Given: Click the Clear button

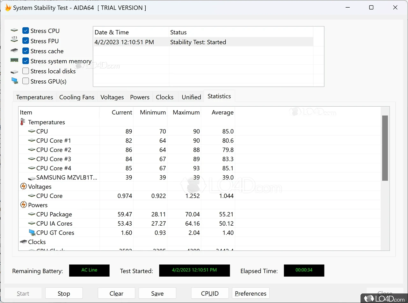Looking at the screenshot, I should tap(116, 293).
